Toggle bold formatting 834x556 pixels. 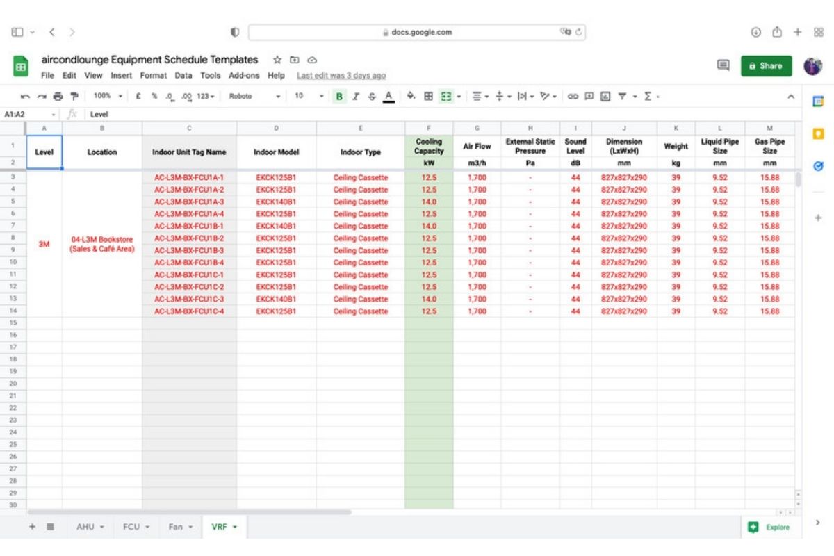(x=339, y=97)
